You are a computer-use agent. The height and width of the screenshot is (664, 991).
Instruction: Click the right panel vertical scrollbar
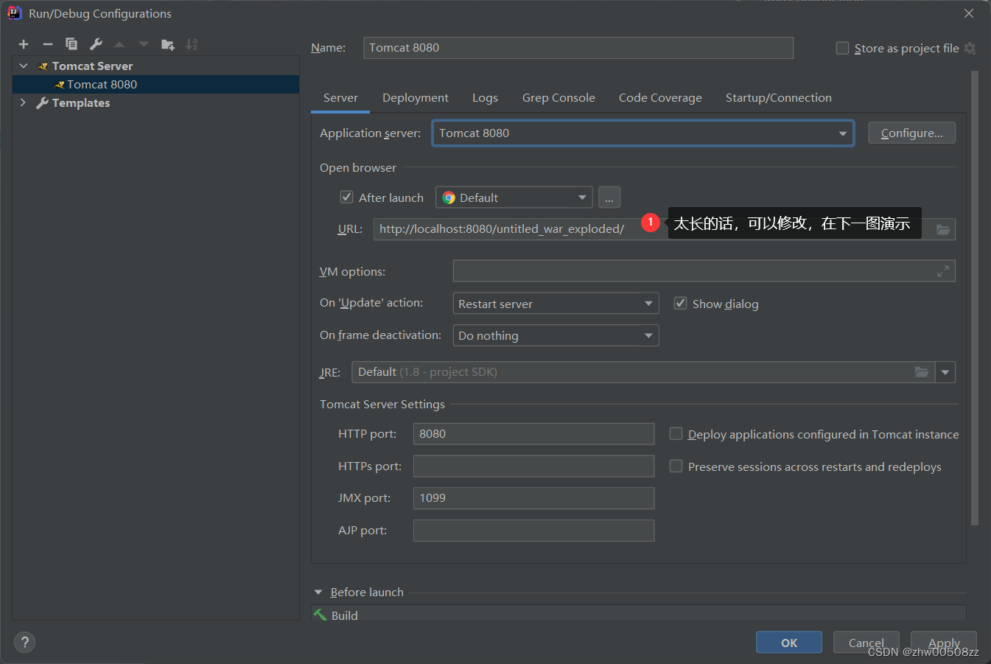[975, 298]
